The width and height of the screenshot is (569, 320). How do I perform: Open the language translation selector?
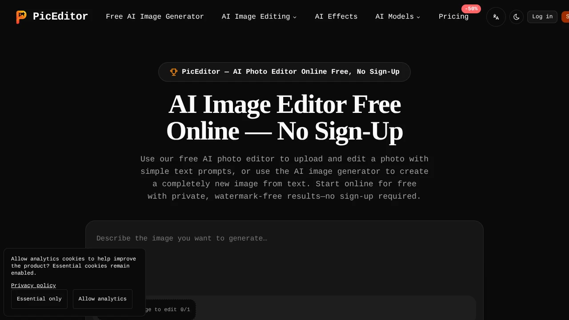point(496,17)
